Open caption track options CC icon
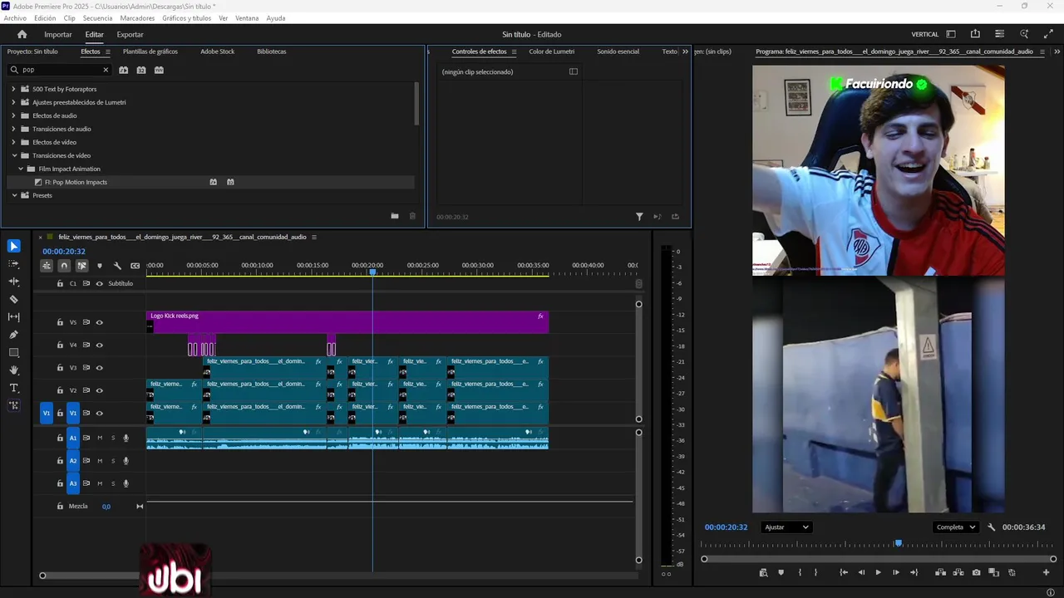This screenshot has height=598, width=1064. (135, 266)
